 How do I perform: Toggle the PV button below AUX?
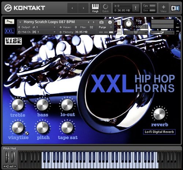point(178,31)
